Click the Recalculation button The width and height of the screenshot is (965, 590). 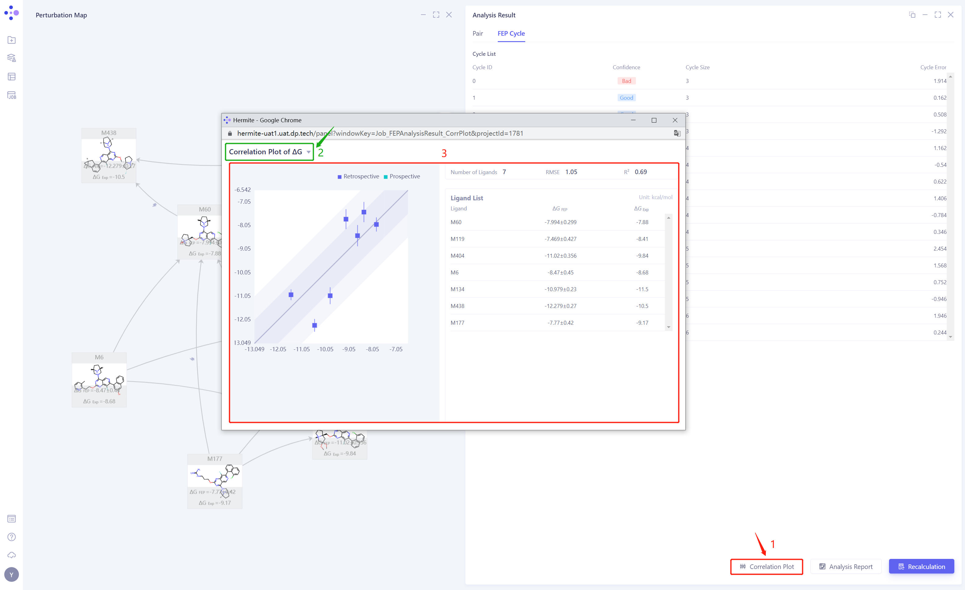point(921,566)
